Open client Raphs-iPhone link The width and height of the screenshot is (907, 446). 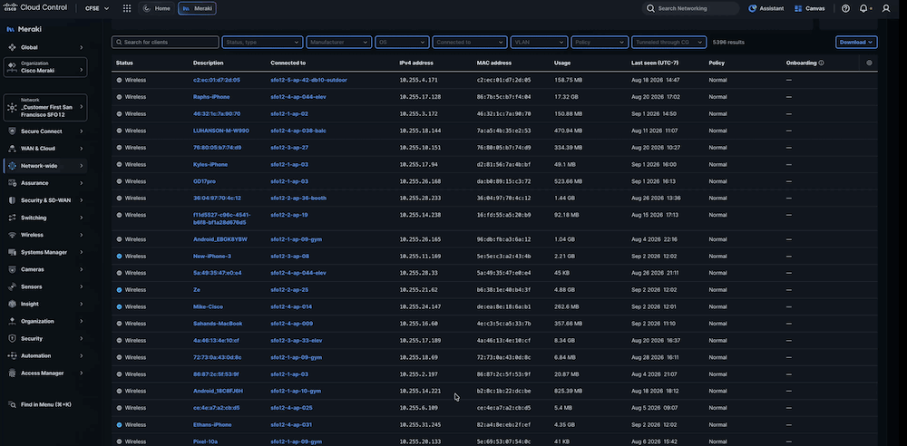tap(211, 97)
